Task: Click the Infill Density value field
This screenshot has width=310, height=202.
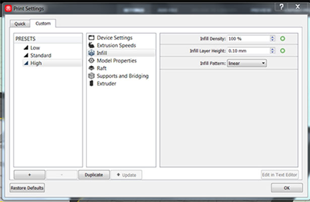Action: pos(249,38)
